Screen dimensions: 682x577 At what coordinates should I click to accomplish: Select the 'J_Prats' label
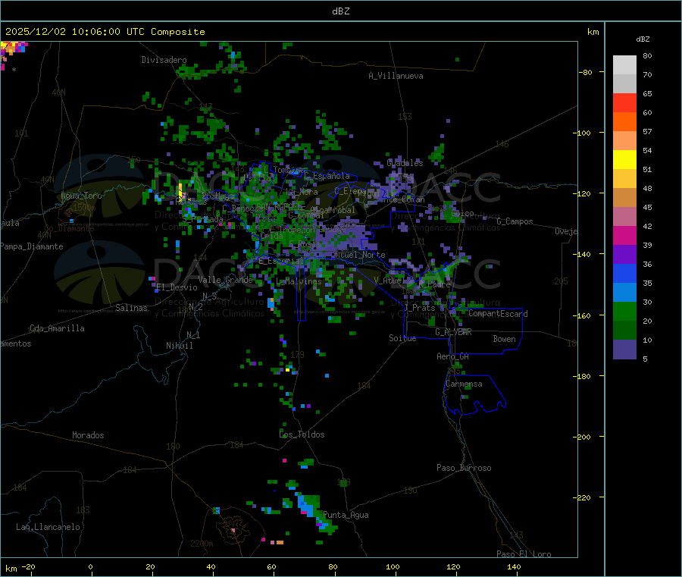[x=419, y=308]
